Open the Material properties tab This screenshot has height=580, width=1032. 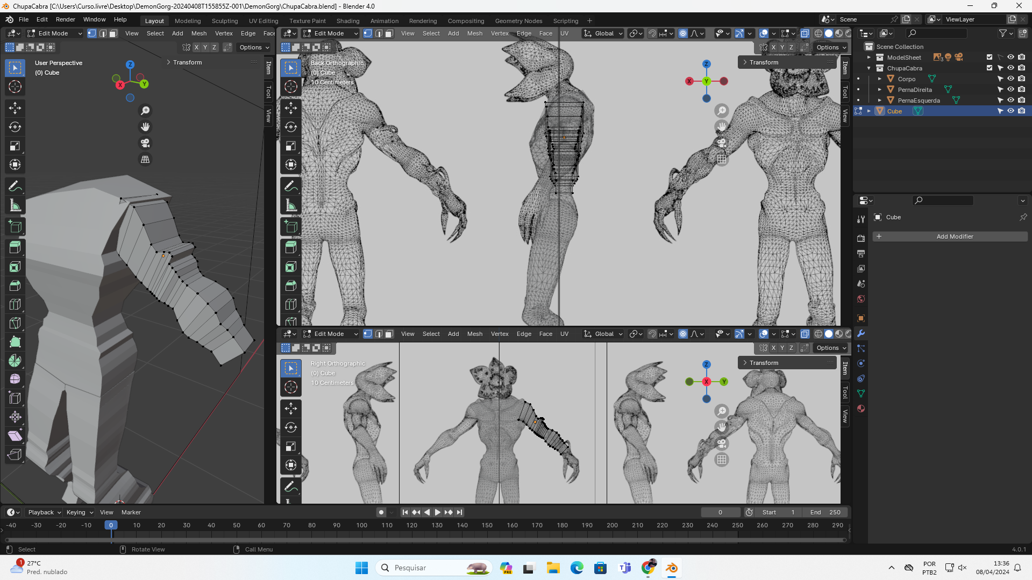tap(861, 409)
